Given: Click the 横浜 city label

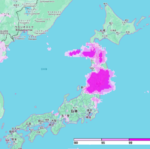Looking at the screenshot, I should coord(89,117).
